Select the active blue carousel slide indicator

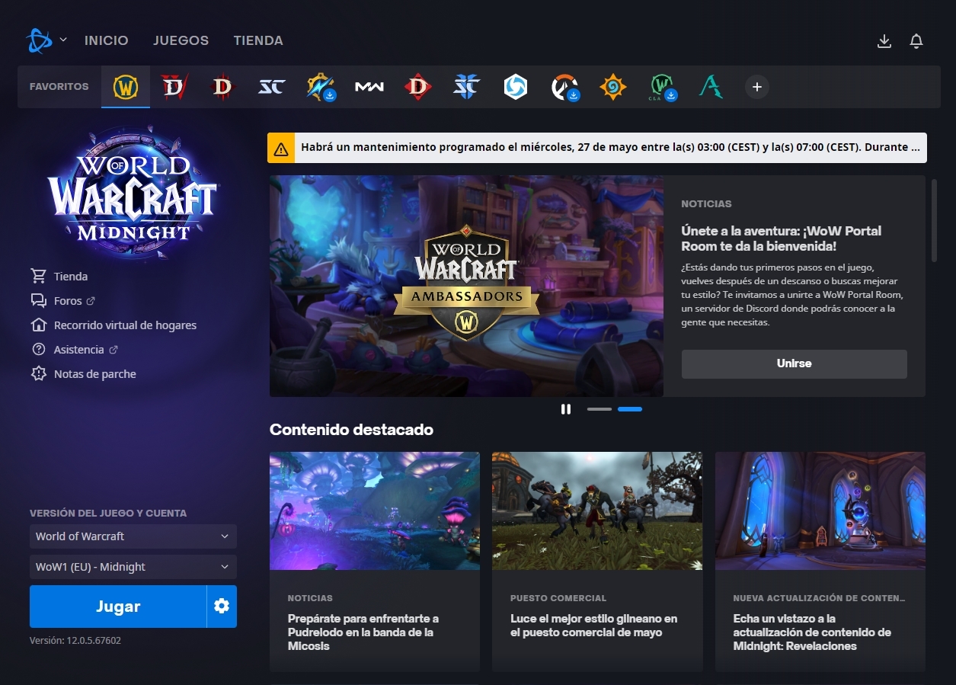[x=630, y=409]
